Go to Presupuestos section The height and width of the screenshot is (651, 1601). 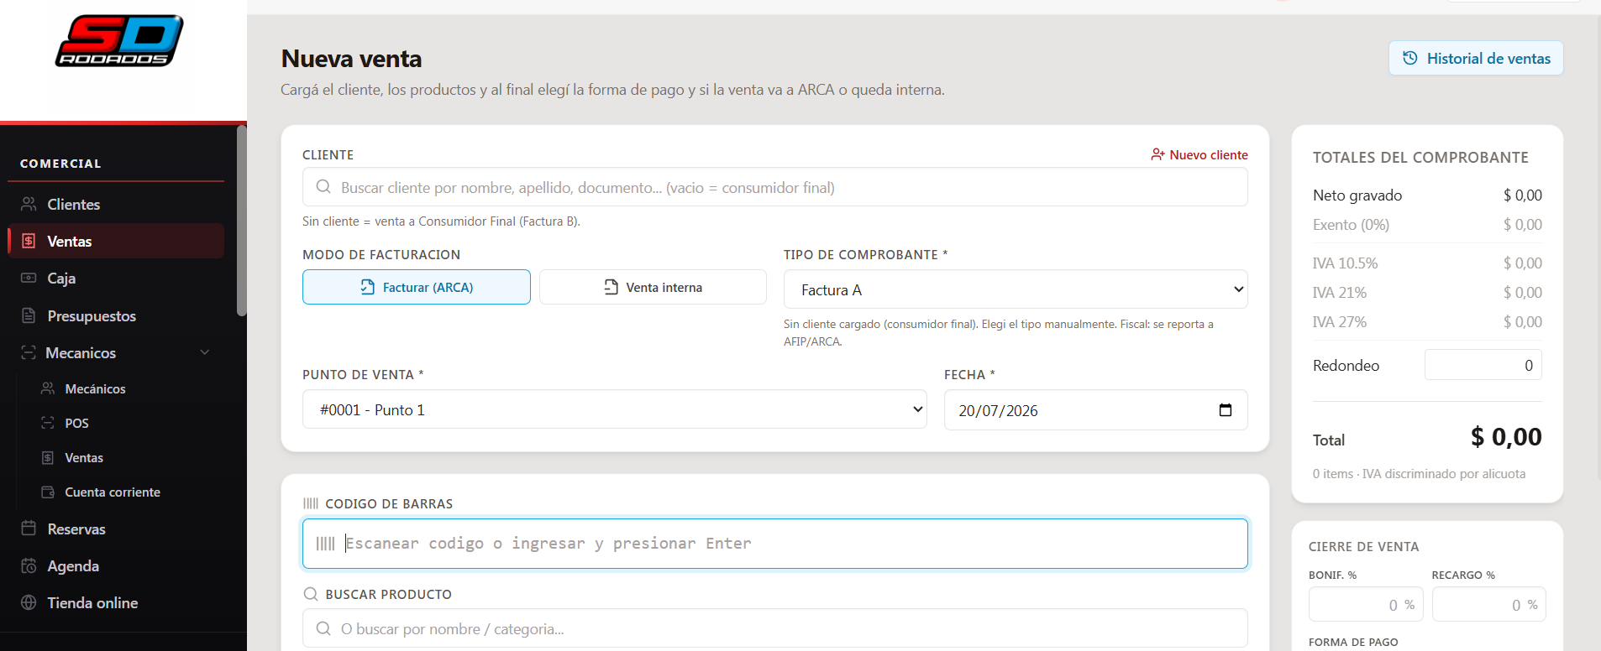pyautogui.click(x=116, y=315)
